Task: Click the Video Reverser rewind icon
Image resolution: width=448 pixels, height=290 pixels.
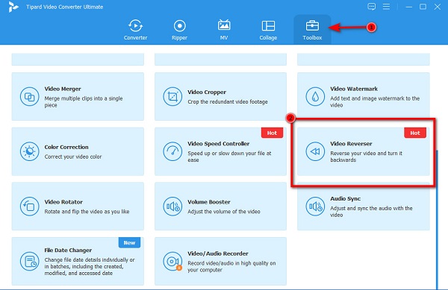Action: pos(315,151)
